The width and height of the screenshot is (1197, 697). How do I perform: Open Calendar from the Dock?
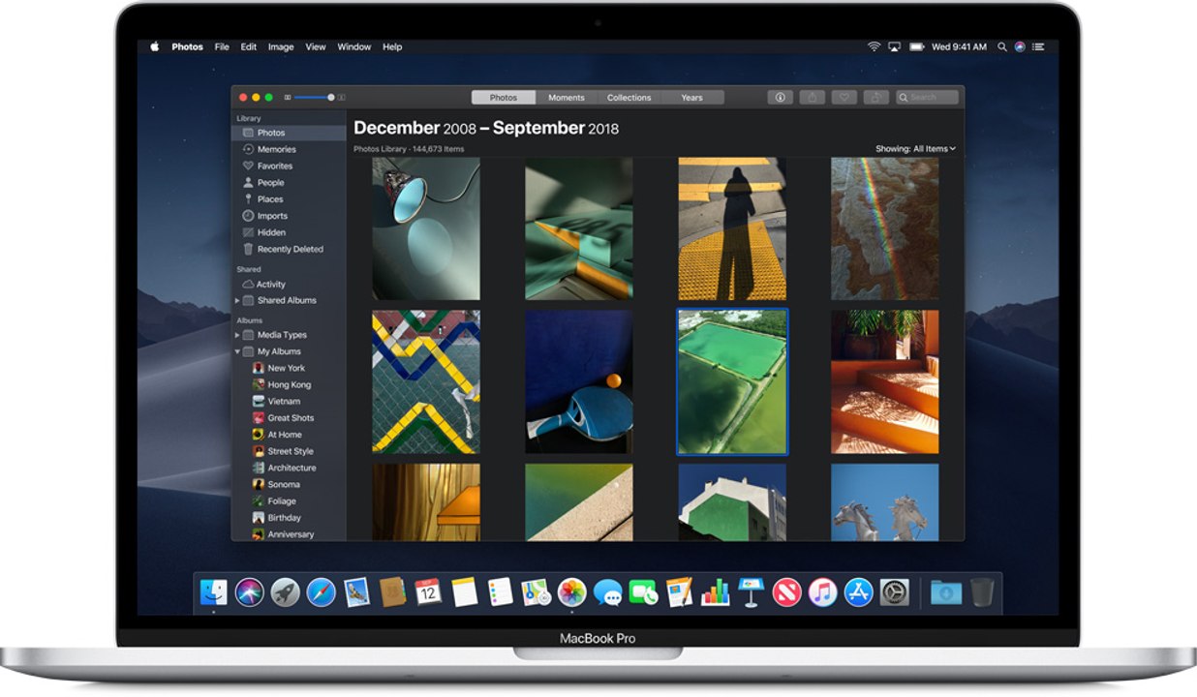[x=428, y=591]
